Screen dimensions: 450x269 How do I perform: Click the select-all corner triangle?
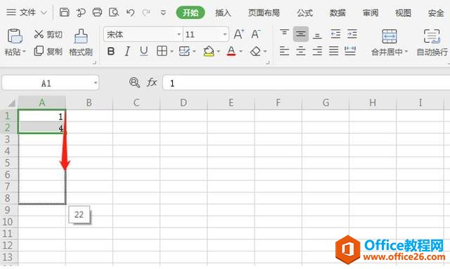tap(11, 103)
